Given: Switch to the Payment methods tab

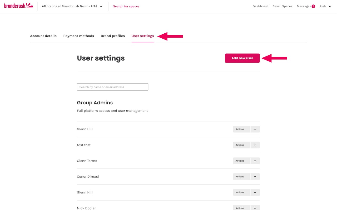Looking at the screenshot, I should pyautogui.click(x=78, y=36).
